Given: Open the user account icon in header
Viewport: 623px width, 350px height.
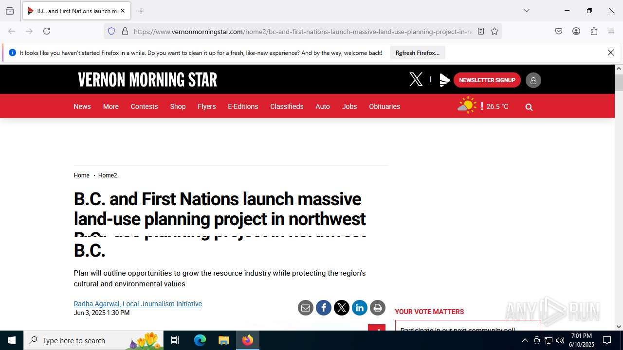Looking at the screenshot, I should 533,80.
